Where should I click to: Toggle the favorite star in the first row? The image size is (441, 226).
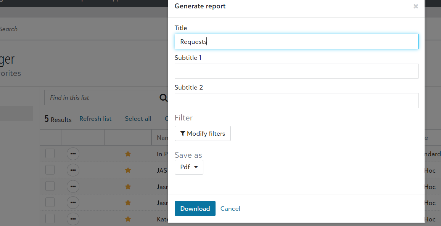128,154
